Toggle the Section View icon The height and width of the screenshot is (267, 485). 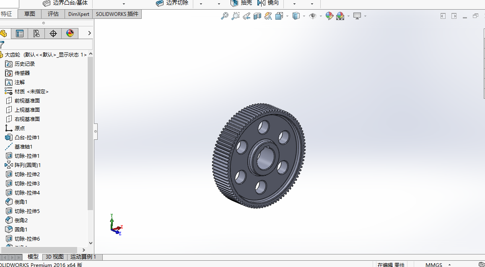coord(257,16)
